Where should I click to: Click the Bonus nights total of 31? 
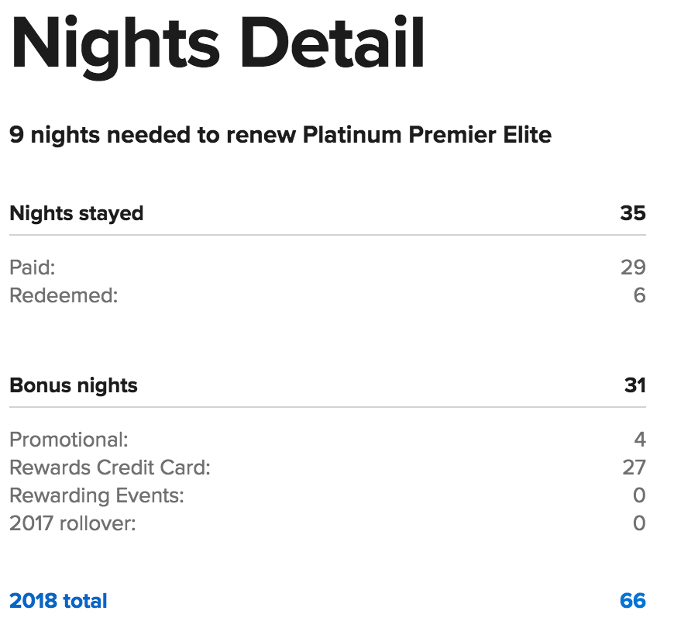[x=634, y=385]
